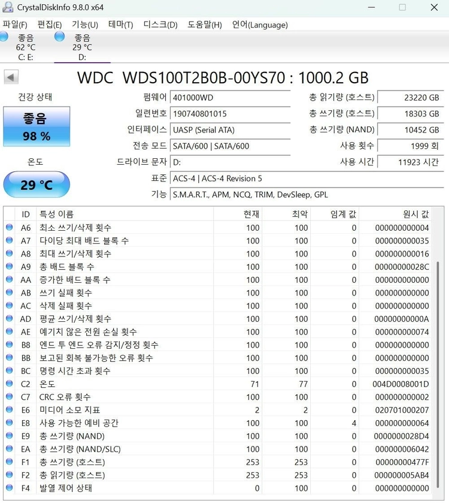Click the 현재 column header
The image size is (449, 504).
tap(238, 214)
